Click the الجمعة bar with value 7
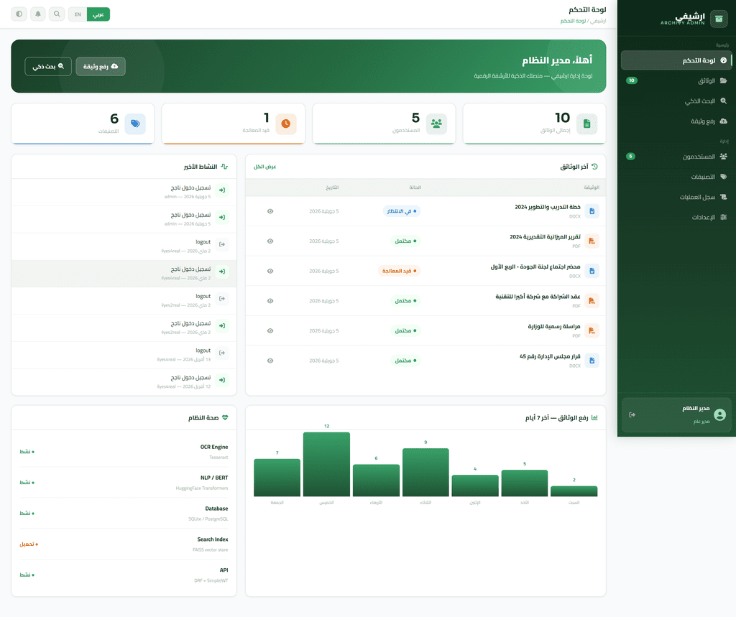The image size is (736, 617). [277, 477]
